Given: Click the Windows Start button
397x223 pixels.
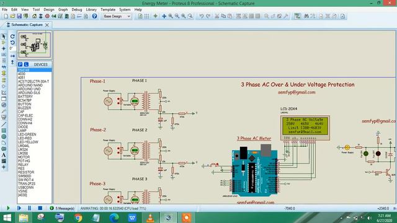Looking at the screenshot, I should (x=7, y=217).
